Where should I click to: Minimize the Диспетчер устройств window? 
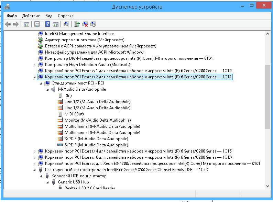(x=242, y=5)
